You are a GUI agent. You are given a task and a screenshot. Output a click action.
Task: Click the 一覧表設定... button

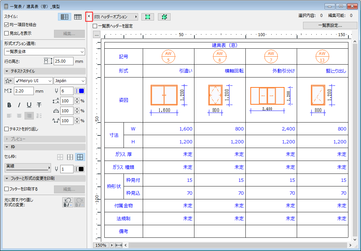(330, 25)
